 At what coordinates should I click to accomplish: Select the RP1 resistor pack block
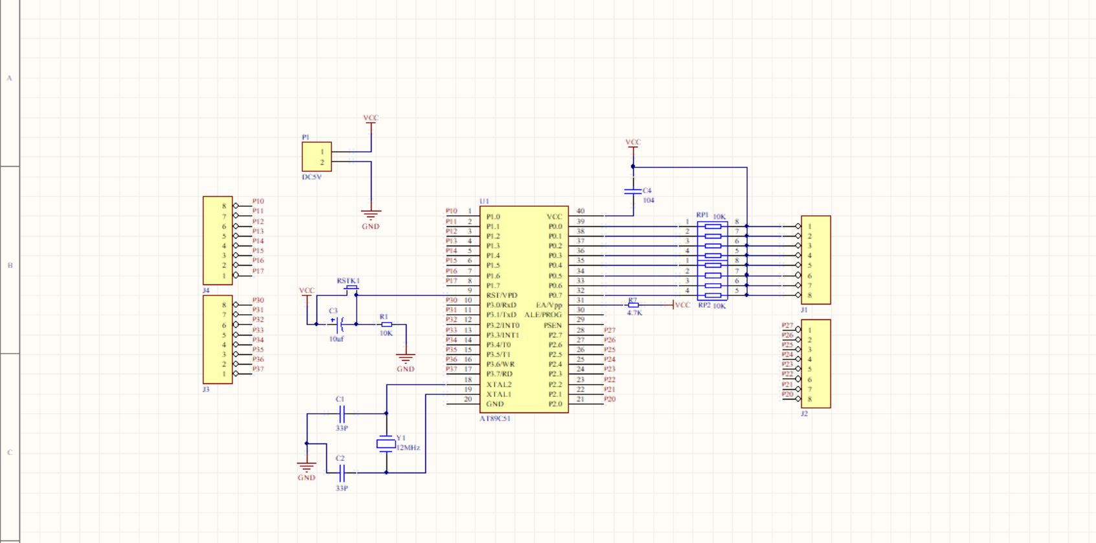pyautogui.click(x=712, y=241)
